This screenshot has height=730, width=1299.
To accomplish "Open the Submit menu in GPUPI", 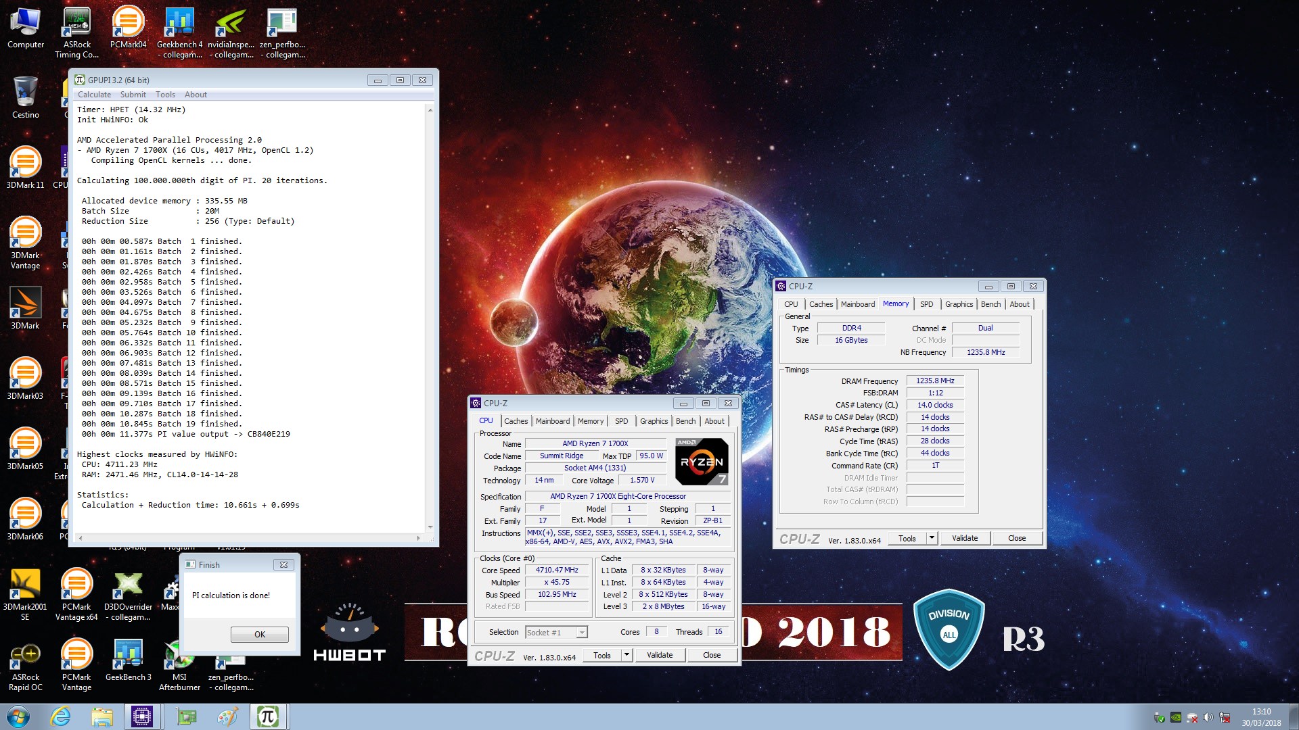I will pyautogui.click(x=133, y=95).
